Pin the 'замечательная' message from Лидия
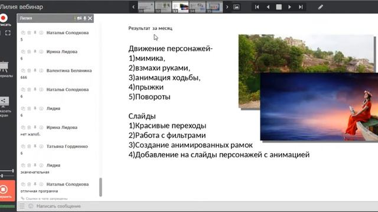 tap(35, 165)
